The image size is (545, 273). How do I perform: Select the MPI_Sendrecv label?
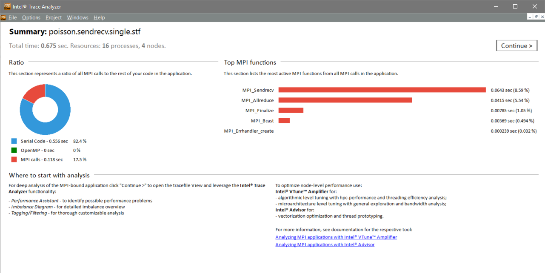[258, 90]
